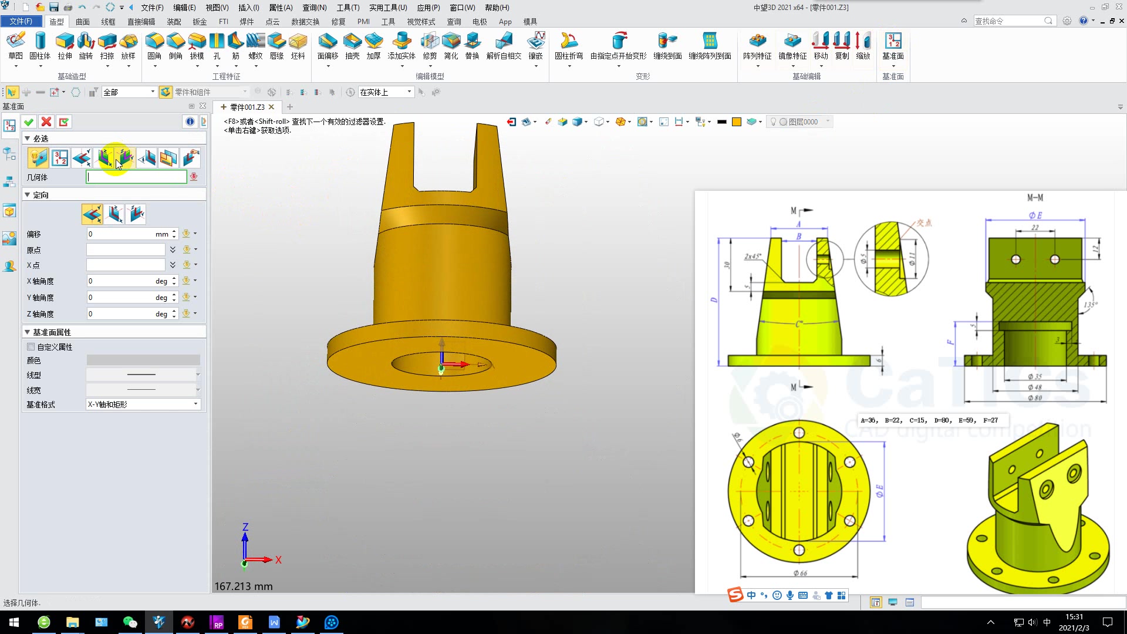Cancel the 基准面 command with red X
Viewport: 1127px width, 634px height.
tap(46, 122)
